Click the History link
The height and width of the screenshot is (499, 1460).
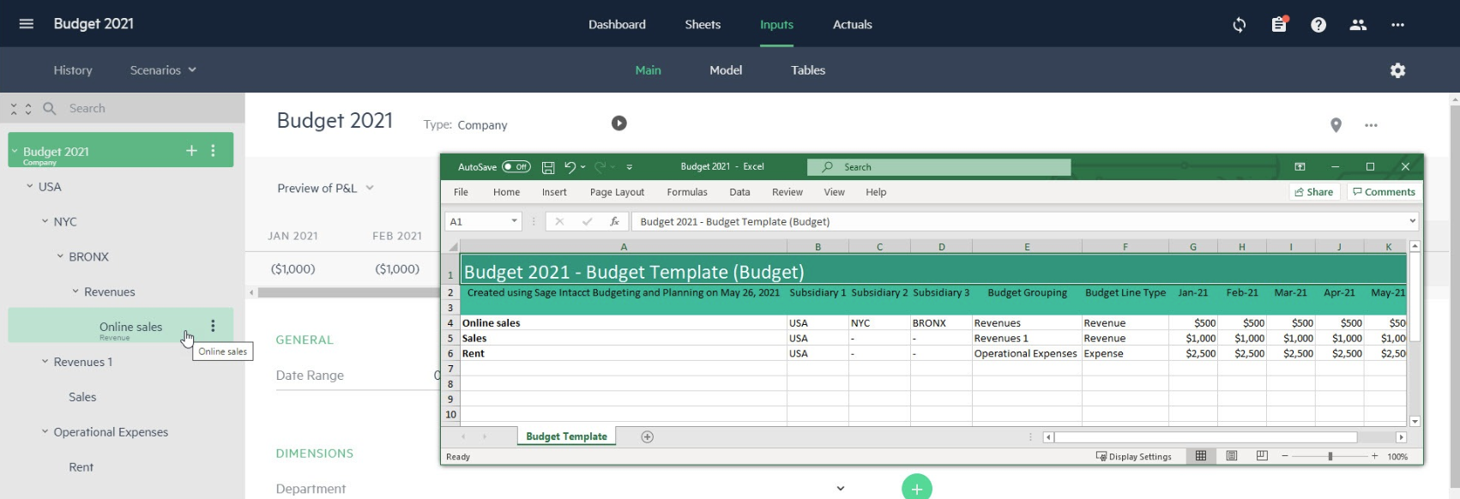[73, 70]
